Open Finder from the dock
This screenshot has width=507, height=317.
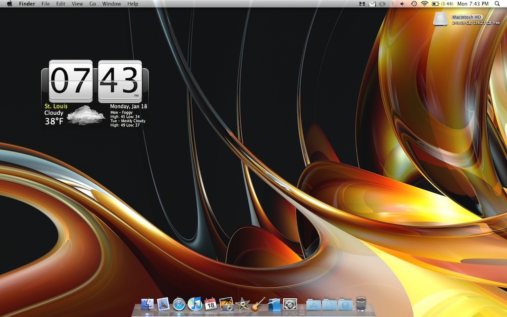tap(148, 304)
